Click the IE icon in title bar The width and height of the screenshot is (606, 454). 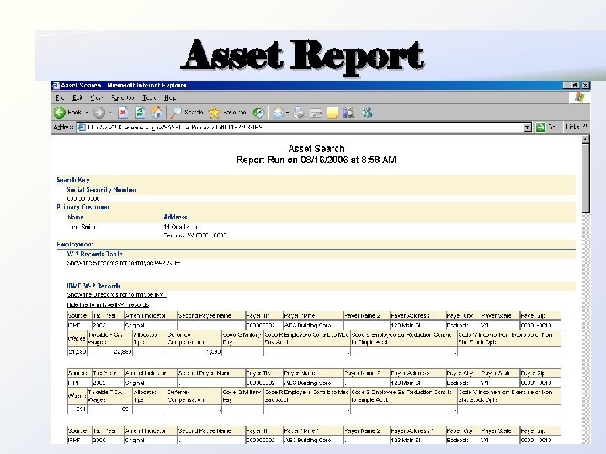pos(56,85)
